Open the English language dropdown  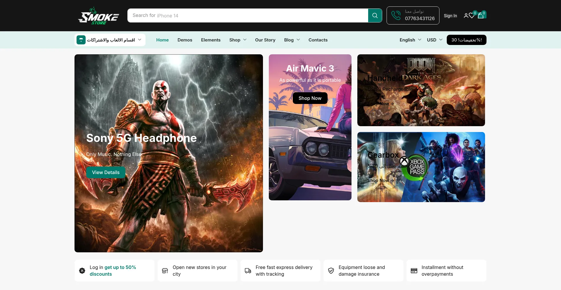pyautogui.click(x=410, y=40)
